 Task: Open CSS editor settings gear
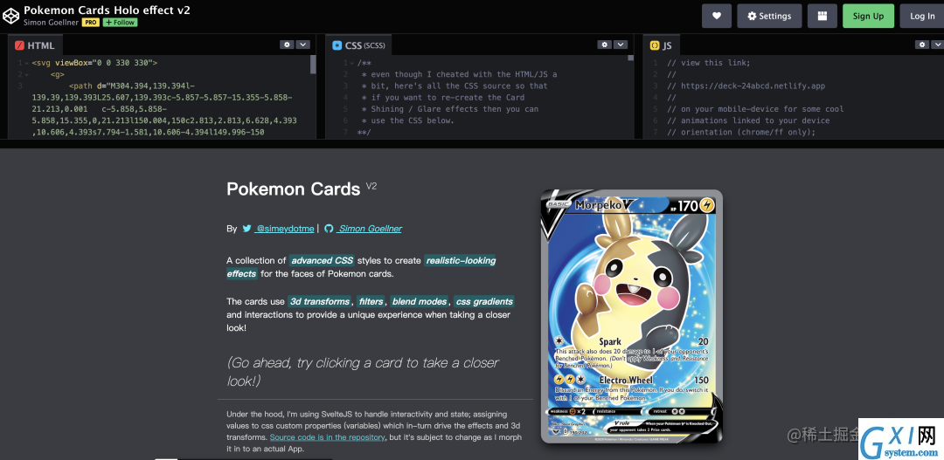[604, 45]
